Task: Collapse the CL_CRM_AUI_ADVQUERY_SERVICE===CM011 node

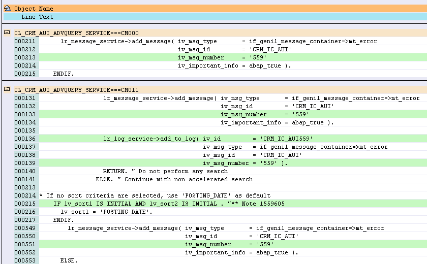Action: point(7,89)
